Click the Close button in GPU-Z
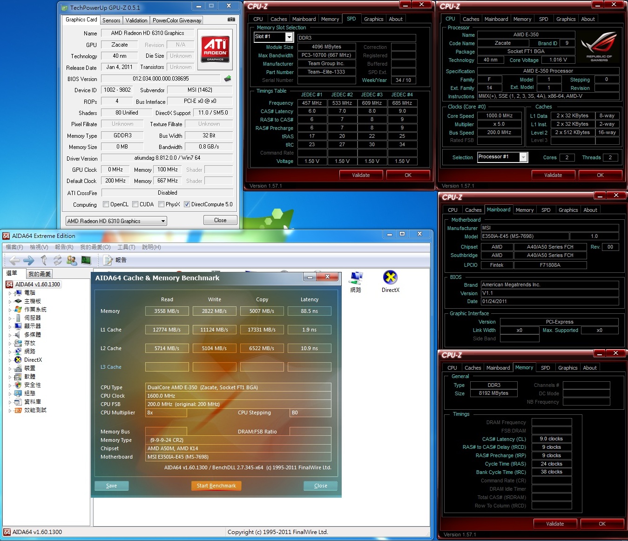This screenshot has height=541, width=628. coord(220,220)
